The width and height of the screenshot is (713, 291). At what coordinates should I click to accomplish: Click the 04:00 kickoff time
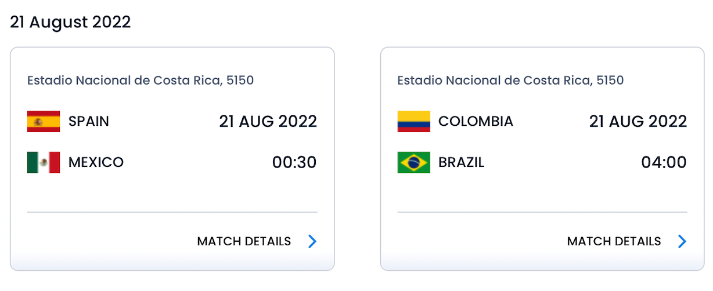tap(664, 162)
